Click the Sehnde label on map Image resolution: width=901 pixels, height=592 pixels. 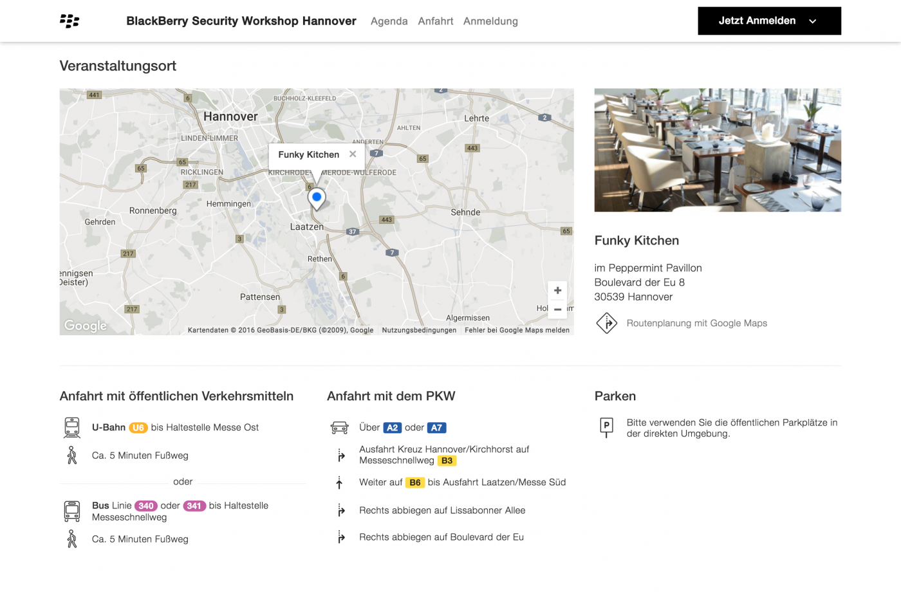pos(465,212)
